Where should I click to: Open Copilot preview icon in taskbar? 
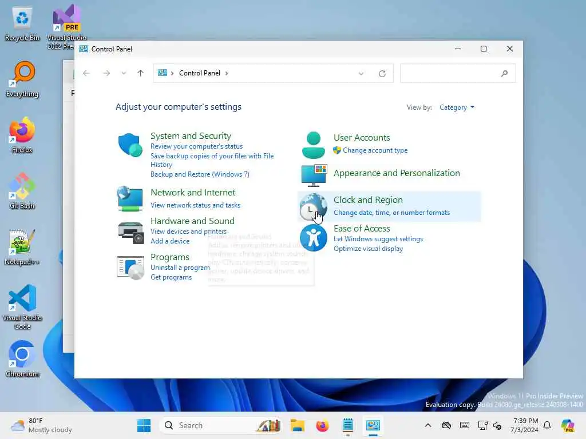[x=568, y=425]
